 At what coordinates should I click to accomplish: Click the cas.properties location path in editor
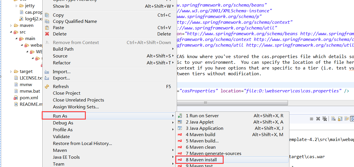point(292,91)
